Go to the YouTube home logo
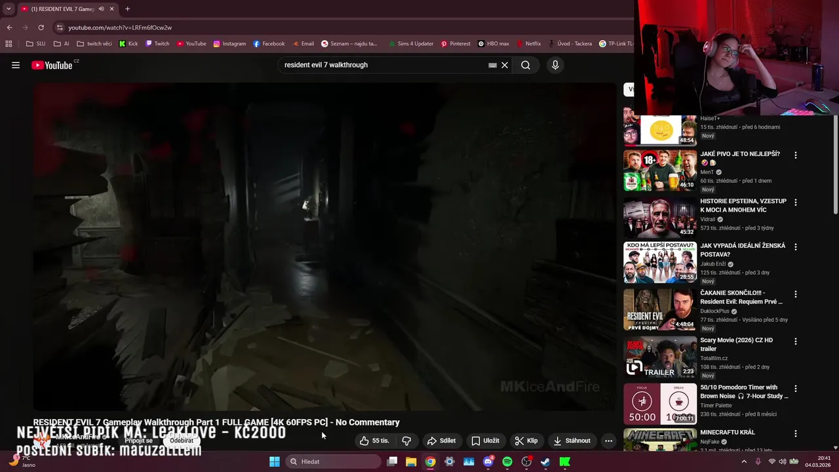 52,65
